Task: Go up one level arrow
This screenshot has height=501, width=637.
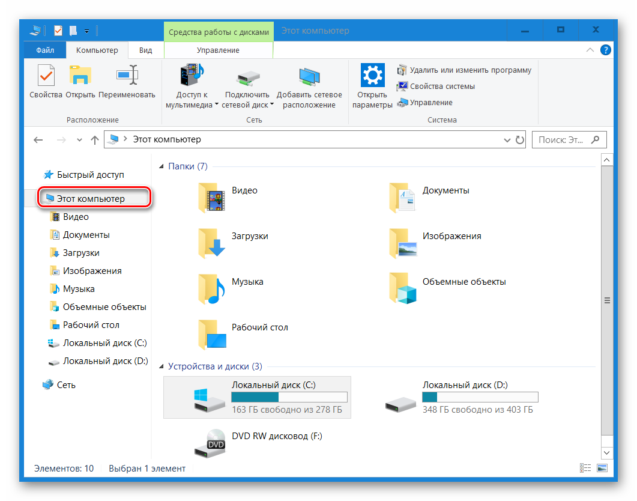Action: (95, 140)
